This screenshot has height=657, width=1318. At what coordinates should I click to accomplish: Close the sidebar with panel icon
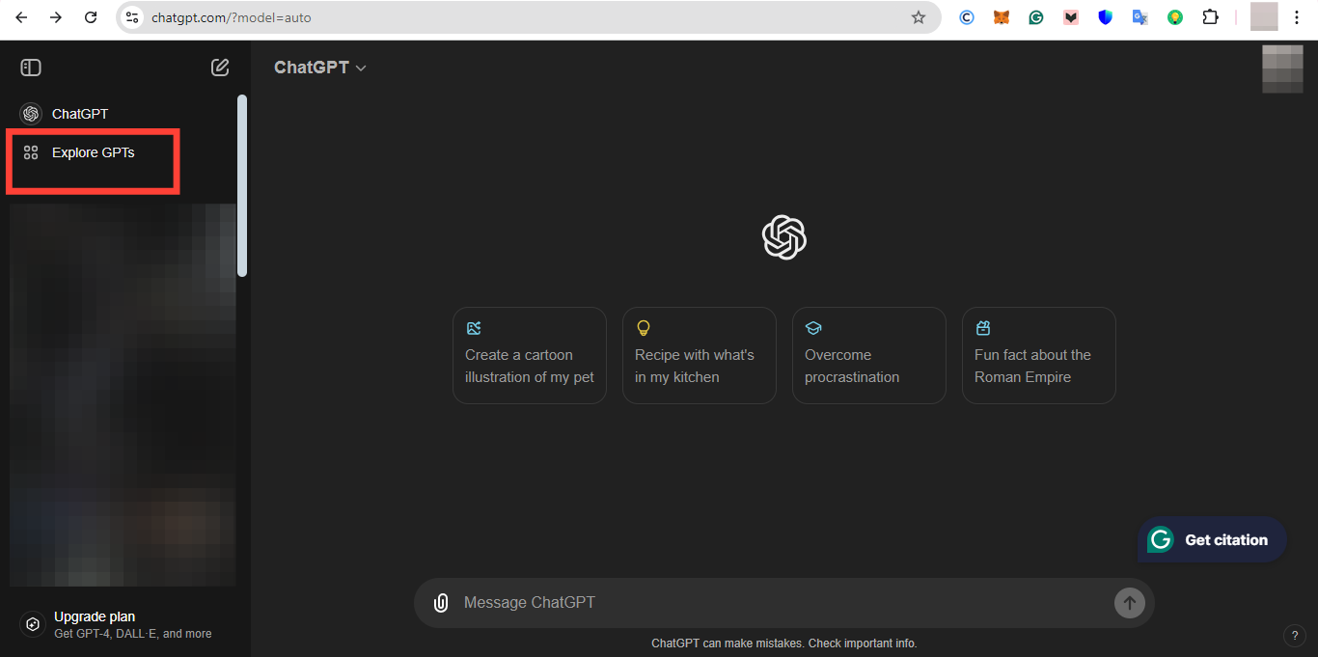tap(31, 68)
